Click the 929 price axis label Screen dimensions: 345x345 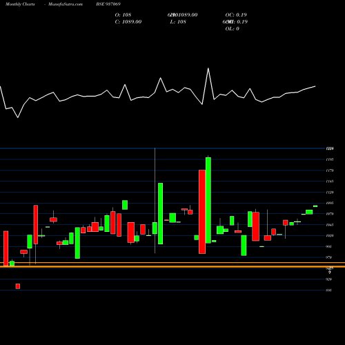click(x=329, y=279)
